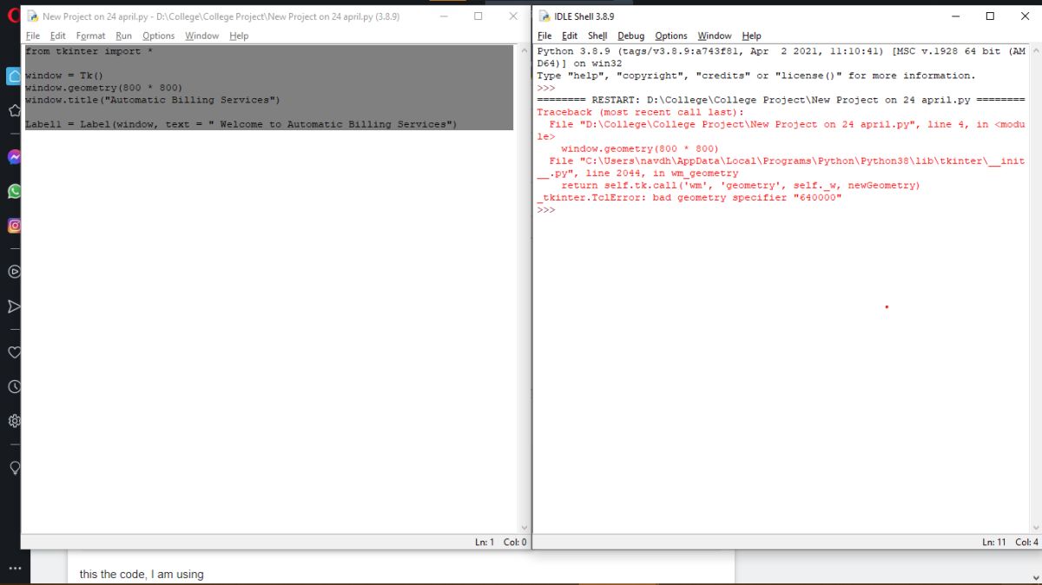The image size is (1042, 585).
Task: Maximize the editor window
Action: pyautogui.click(x=478, y=16)
